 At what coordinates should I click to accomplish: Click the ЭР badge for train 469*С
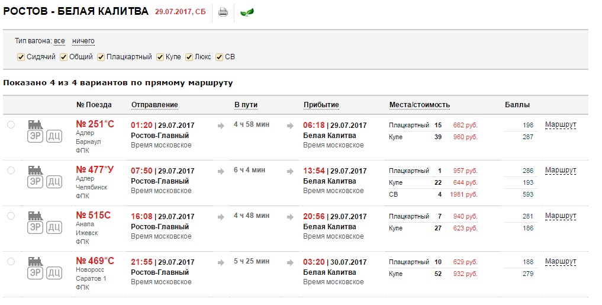[x=35, y=272]
